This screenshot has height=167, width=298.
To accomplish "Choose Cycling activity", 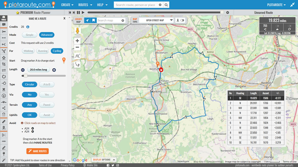I will tap(57, 51).
